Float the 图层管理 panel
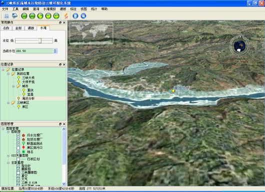The image size is (265, 192). pos(60,124)
